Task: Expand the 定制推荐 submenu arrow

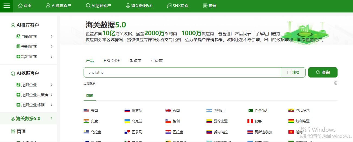Action: coord(52,47)
